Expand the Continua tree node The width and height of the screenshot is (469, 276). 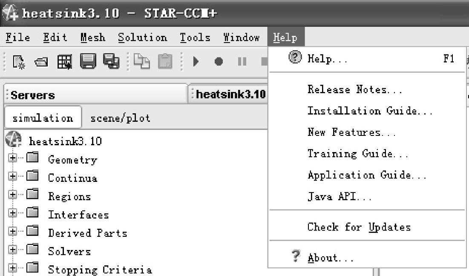(12, 176)
